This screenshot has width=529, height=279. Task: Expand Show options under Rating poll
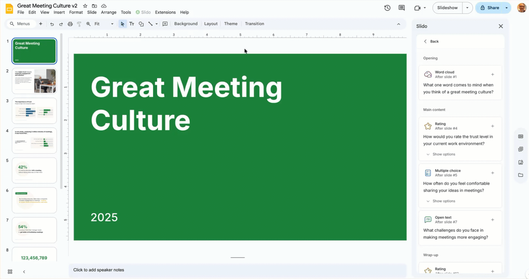441,154
